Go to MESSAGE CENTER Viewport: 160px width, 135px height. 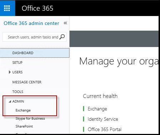tap(27, 82)
